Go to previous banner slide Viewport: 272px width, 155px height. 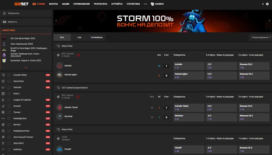pyautogui.click(x=56, y=20)
